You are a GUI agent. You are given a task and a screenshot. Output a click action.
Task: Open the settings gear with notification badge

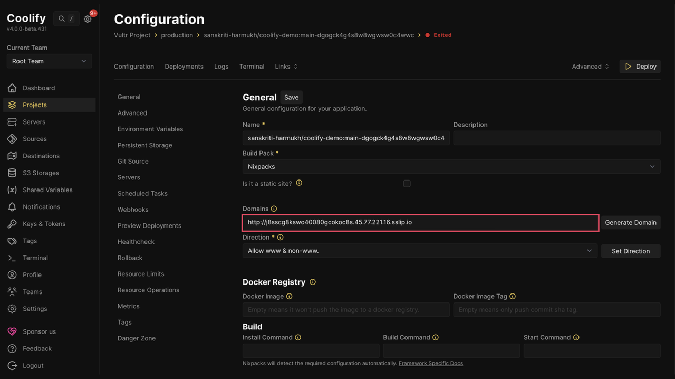[88, 19]
